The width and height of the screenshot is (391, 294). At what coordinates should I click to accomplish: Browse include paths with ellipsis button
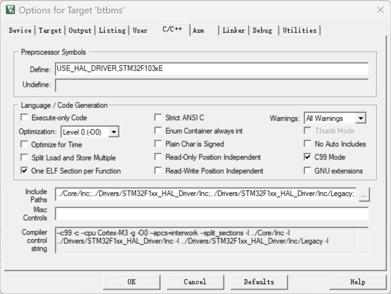[x=364, y=194]
